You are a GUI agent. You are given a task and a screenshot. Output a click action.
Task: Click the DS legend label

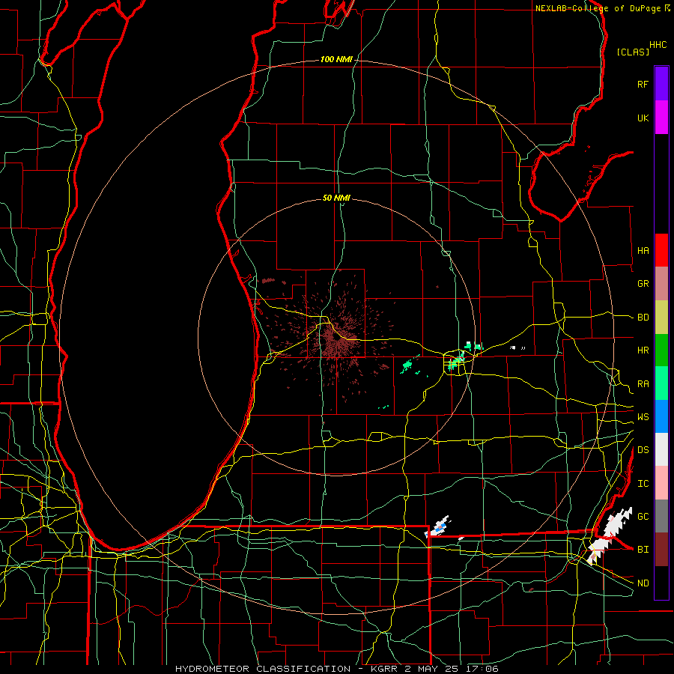[643, 450]
